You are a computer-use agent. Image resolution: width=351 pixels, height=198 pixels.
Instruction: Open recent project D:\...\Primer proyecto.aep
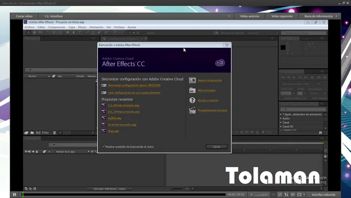pos(124,112)
